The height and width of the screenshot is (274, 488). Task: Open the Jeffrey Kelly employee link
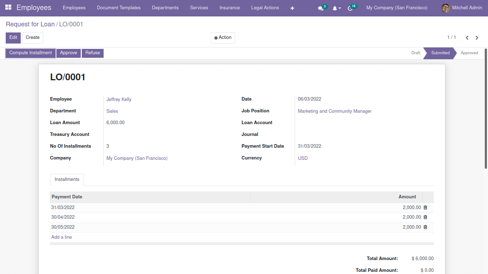point(119,99)
